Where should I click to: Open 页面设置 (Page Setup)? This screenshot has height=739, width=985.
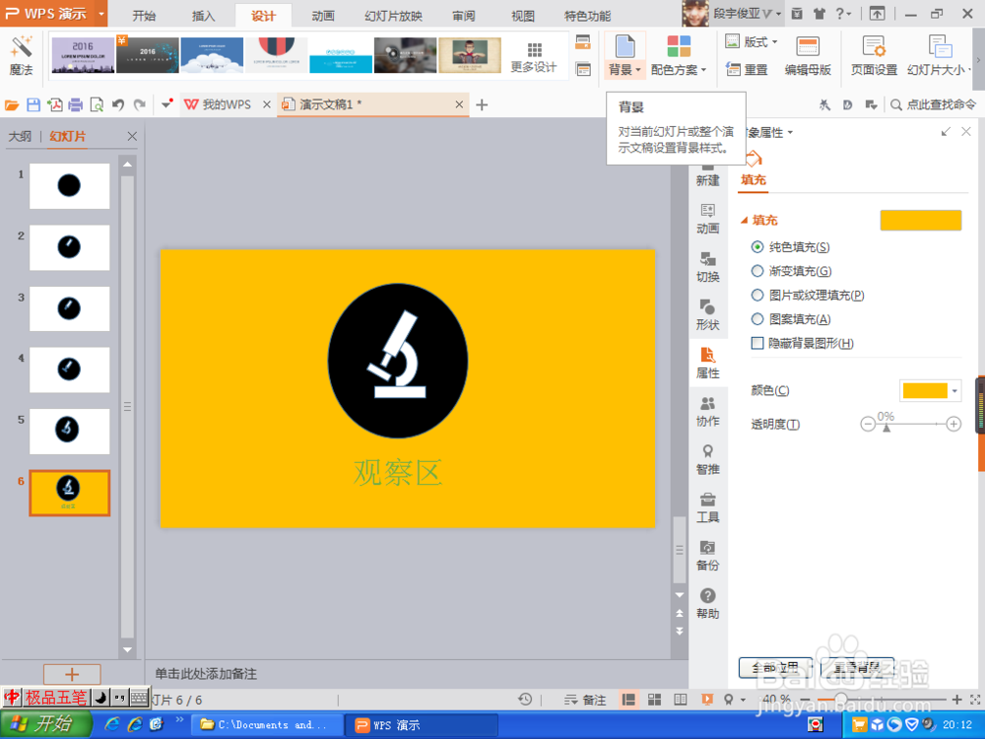tap(873, 56)
